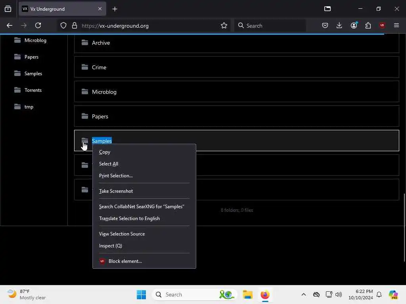Reload the current page

tap(38, 25)
